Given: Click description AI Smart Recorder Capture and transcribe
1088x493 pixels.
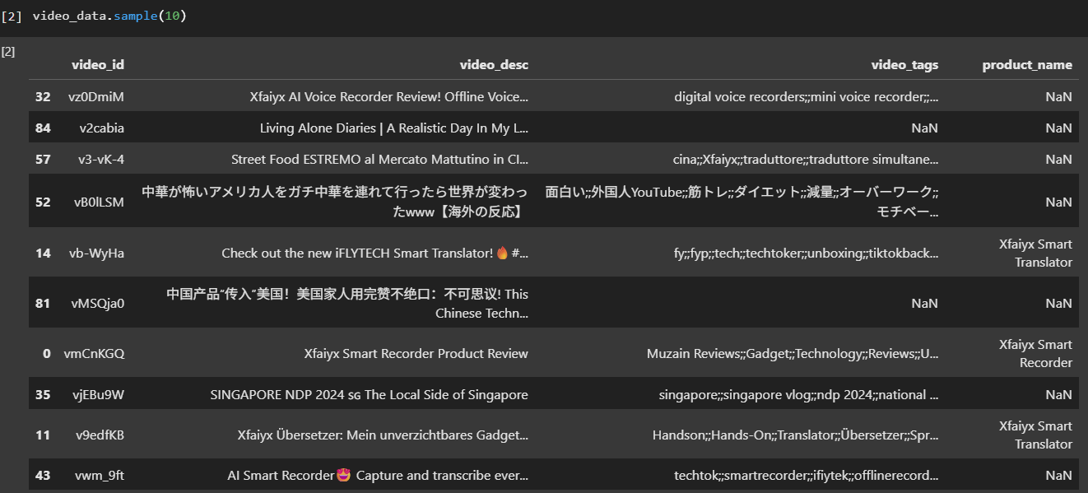Looking at the screenshot, I should (378, 476).
